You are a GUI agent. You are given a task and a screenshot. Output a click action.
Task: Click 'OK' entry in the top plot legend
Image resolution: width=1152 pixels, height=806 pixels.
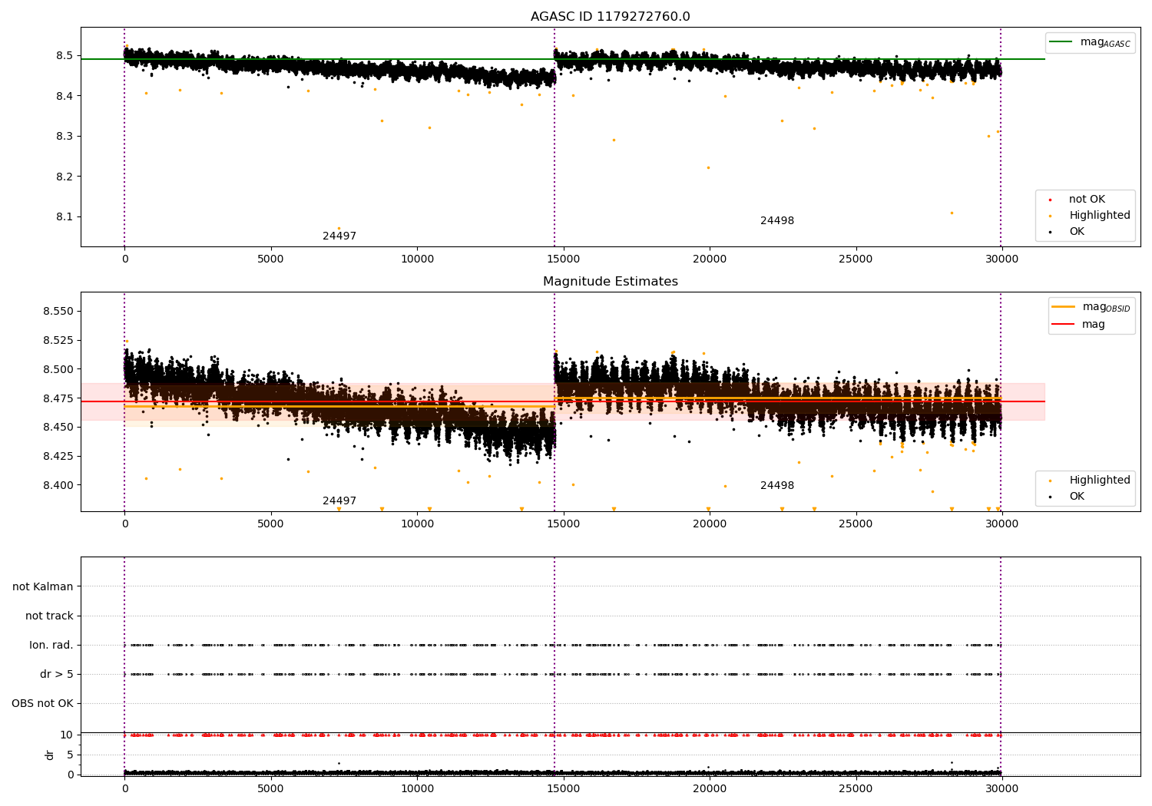click(1077, 232)
